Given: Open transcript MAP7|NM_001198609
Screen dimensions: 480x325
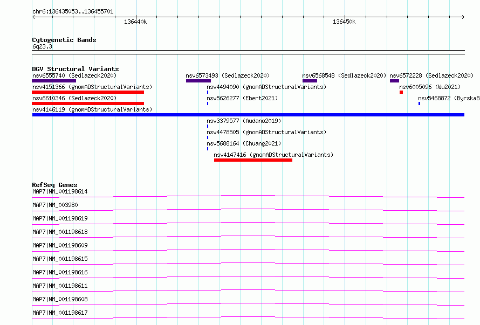Looking at the screenshot, I should pyautogui.click(x=60, y=245).
